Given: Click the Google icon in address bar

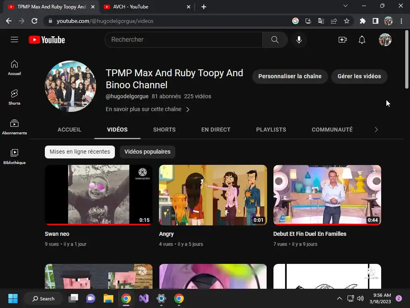Looking at the screenshot, I should 295,21.
